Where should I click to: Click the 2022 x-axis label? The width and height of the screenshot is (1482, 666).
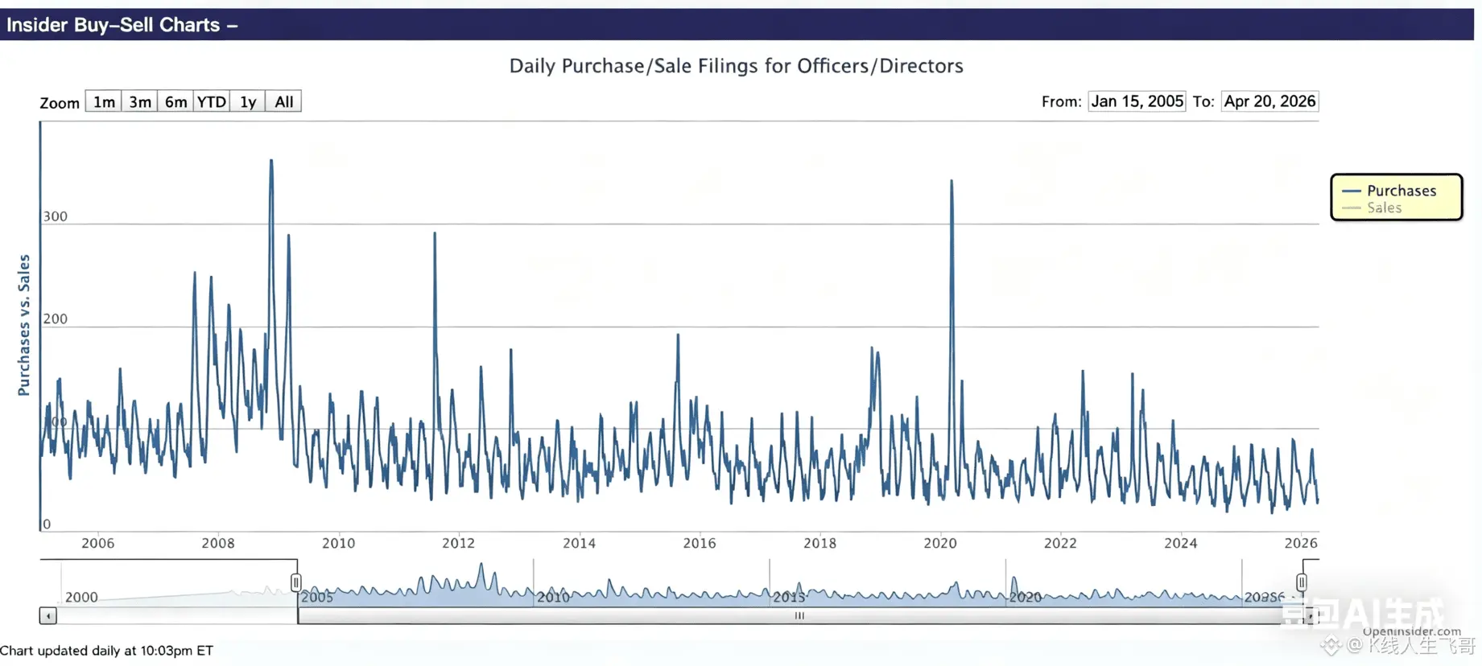point(1060,543)
